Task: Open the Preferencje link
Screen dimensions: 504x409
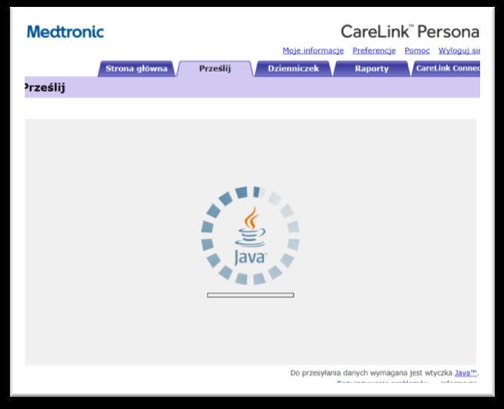Action: [x=374, y=50]
